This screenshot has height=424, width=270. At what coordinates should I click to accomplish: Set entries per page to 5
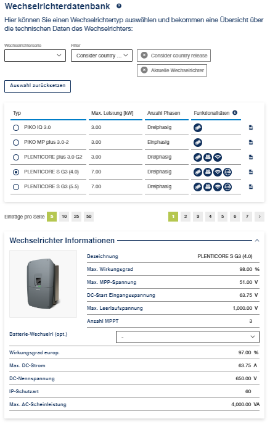(52, 217)
